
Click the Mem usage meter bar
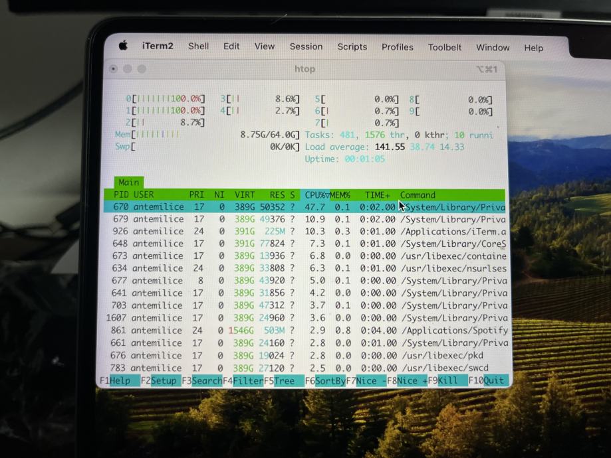pyautogui.click(x=207, y=135)
